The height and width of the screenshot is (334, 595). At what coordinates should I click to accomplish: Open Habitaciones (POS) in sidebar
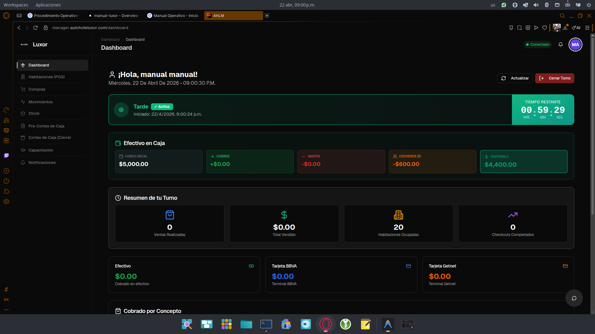coord(53,77)
